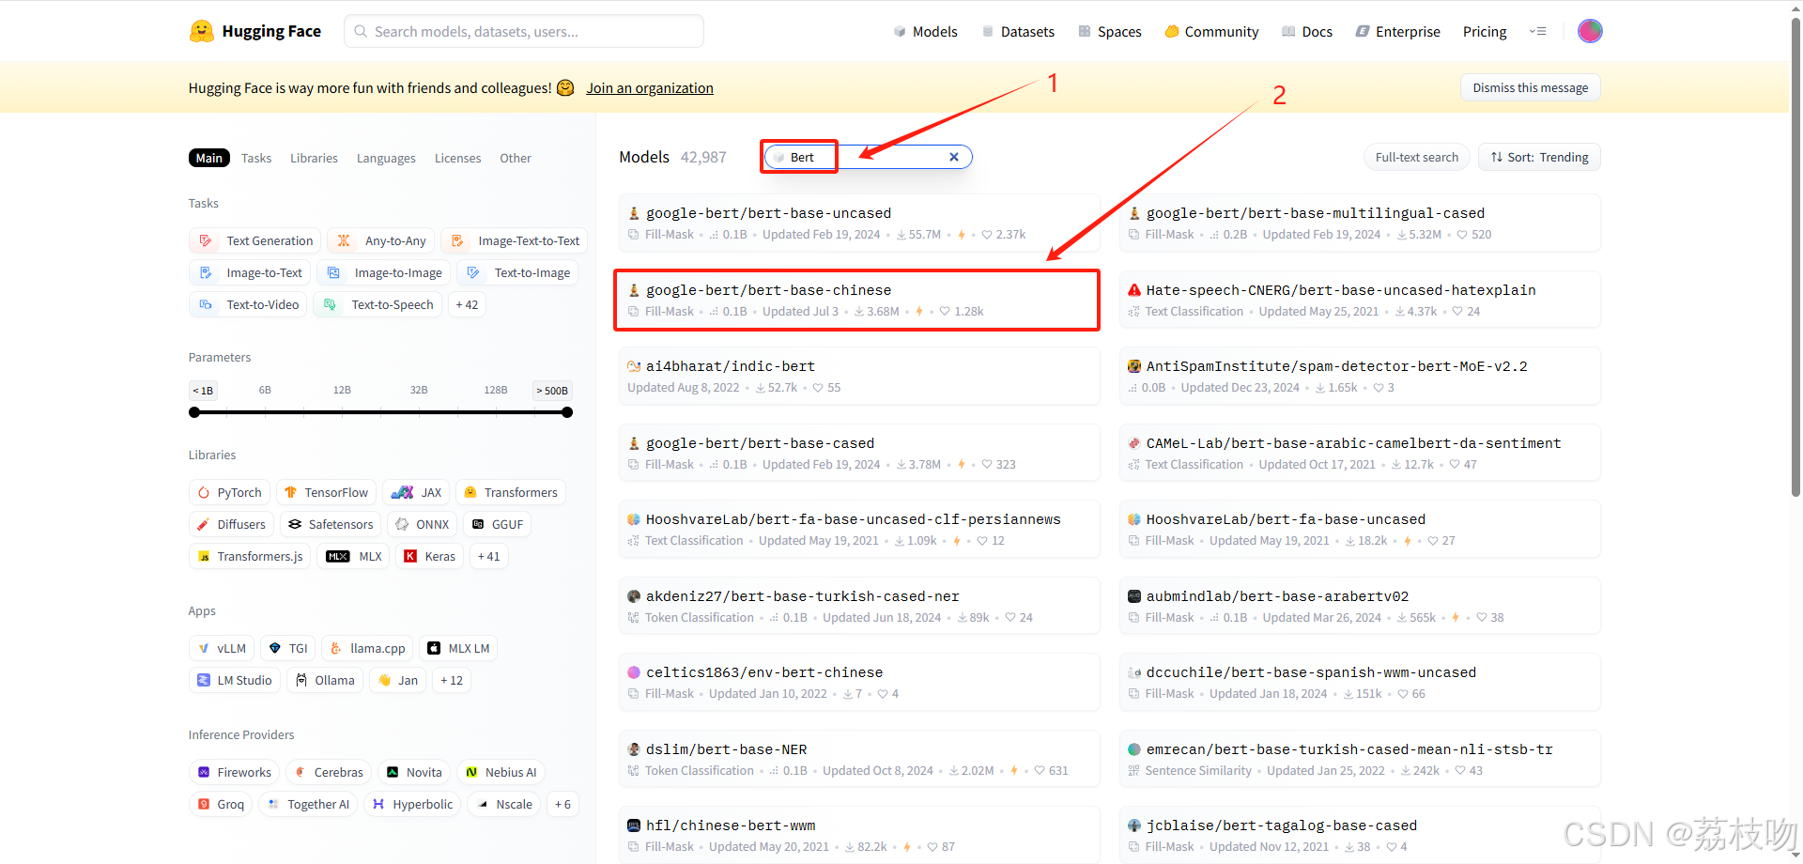1803x864 pixels.
Task: Filter by Groq inference provider
Action: coord(221,804)
